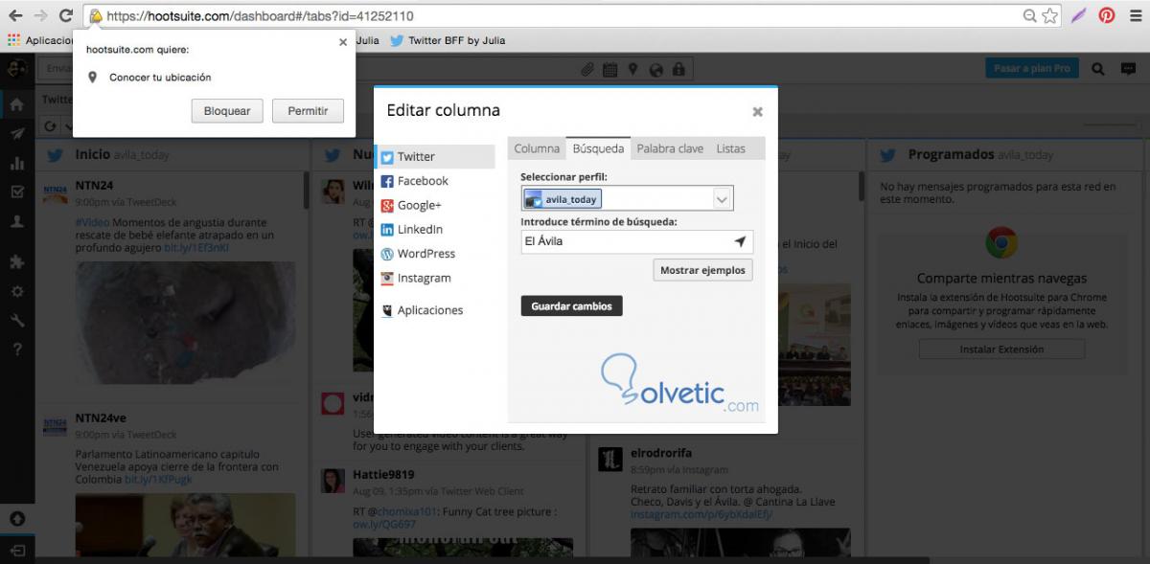Image resolution: width=1150 pixels, height=564 pixels.
Task: Click Mostrar ejemplos button
Action: (x=702, y=270)
